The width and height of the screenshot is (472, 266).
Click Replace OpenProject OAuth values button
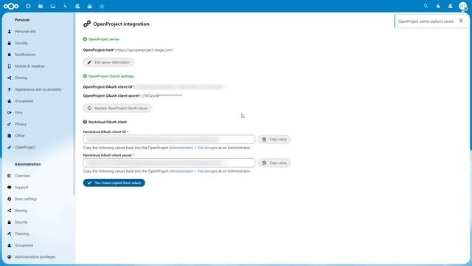click(117, 109)
